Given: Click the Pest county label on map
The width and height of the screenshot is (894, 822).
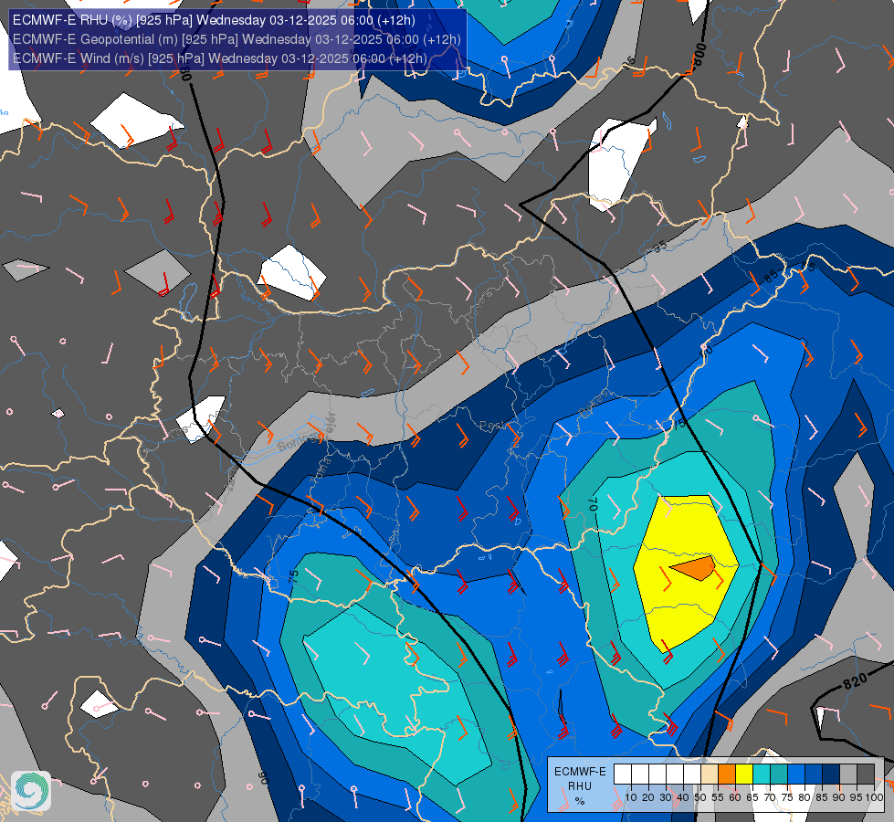Looking at the screenshot, I should tap(492, 426).
